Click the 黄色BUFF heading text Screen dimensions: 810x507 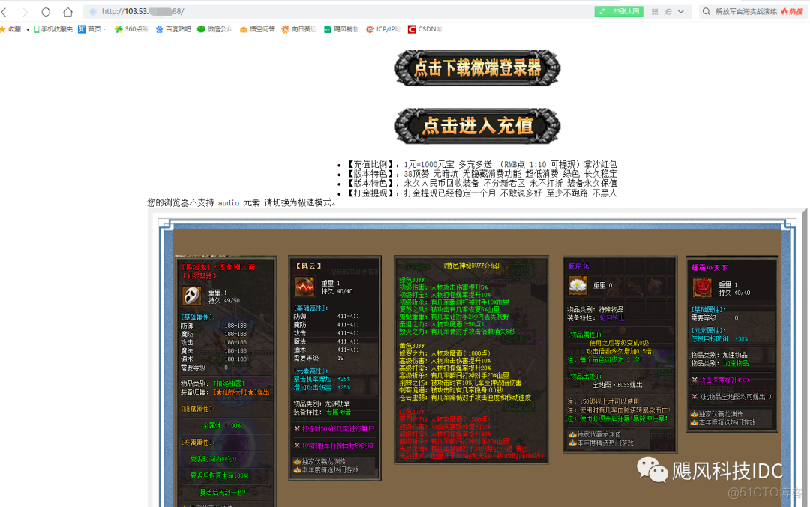coord(411,346)
